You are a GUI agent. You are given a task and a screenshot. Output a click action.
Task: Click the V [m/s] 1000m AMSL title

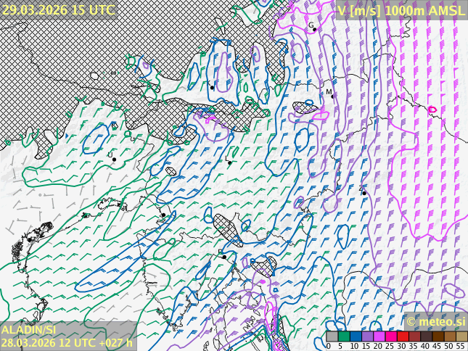pyautogui.click(x=401, y=10)
